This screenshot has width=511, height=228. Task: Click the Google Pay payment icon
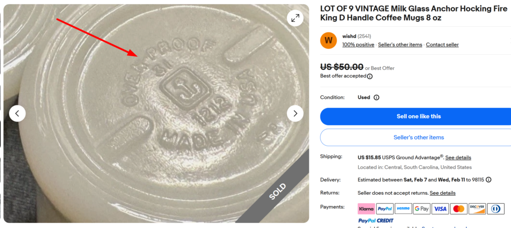tap(422, 209)
